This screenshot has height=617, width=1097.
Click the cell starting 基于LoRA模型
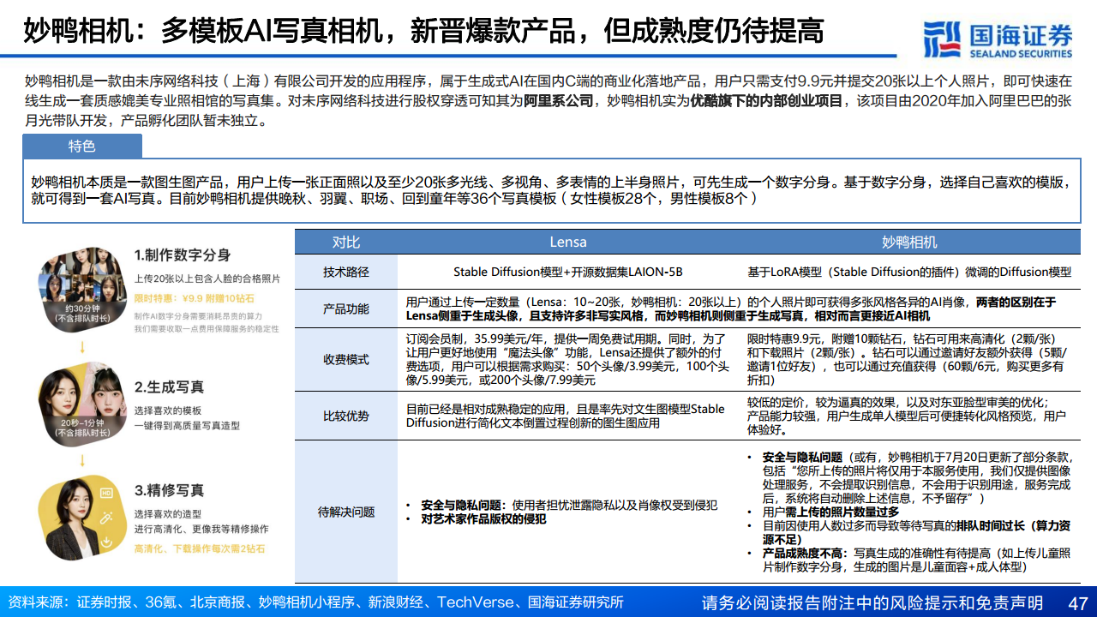coord(909,272)
